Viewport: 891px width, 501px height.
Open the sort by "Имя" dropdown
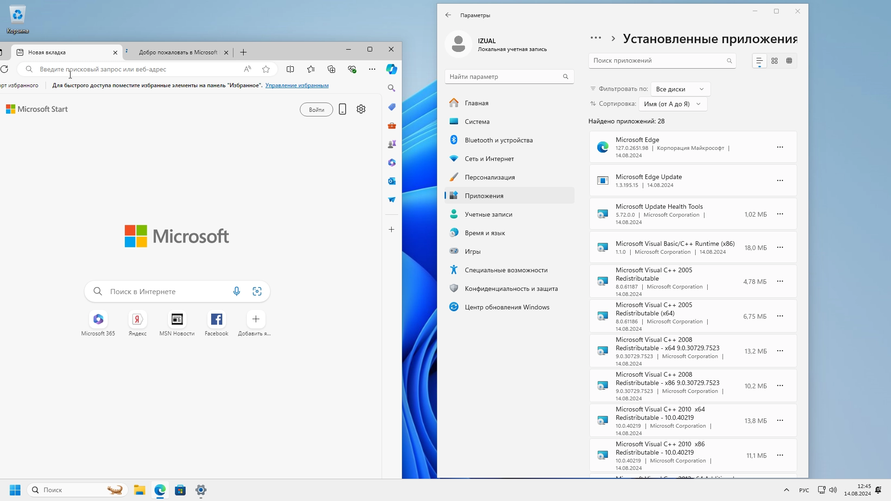coord(672,104)
